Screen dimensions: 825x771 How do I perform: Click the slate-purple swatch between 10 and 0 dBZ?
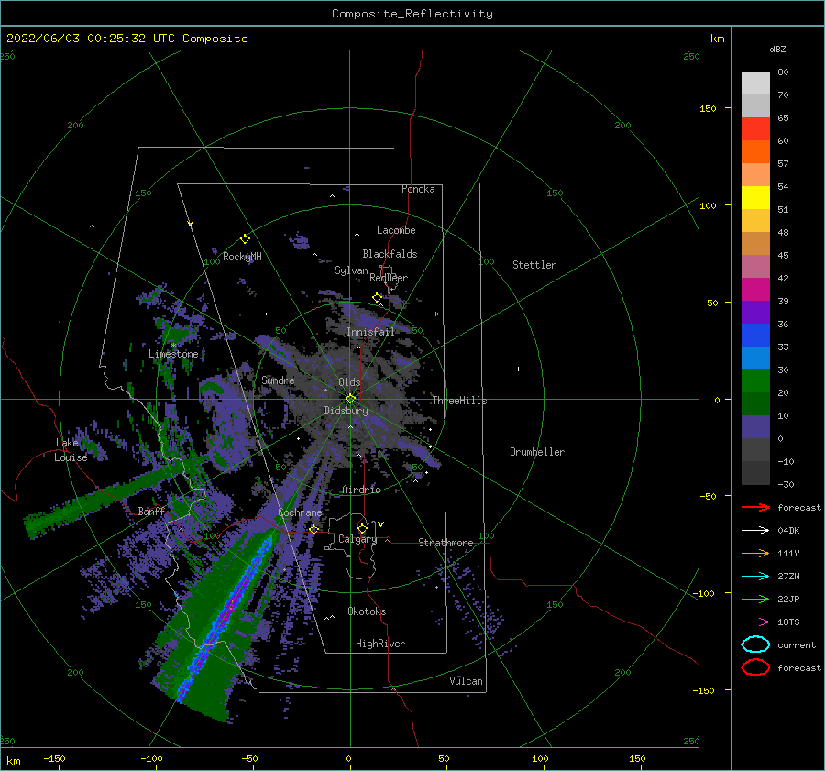[x=755, y=426]
